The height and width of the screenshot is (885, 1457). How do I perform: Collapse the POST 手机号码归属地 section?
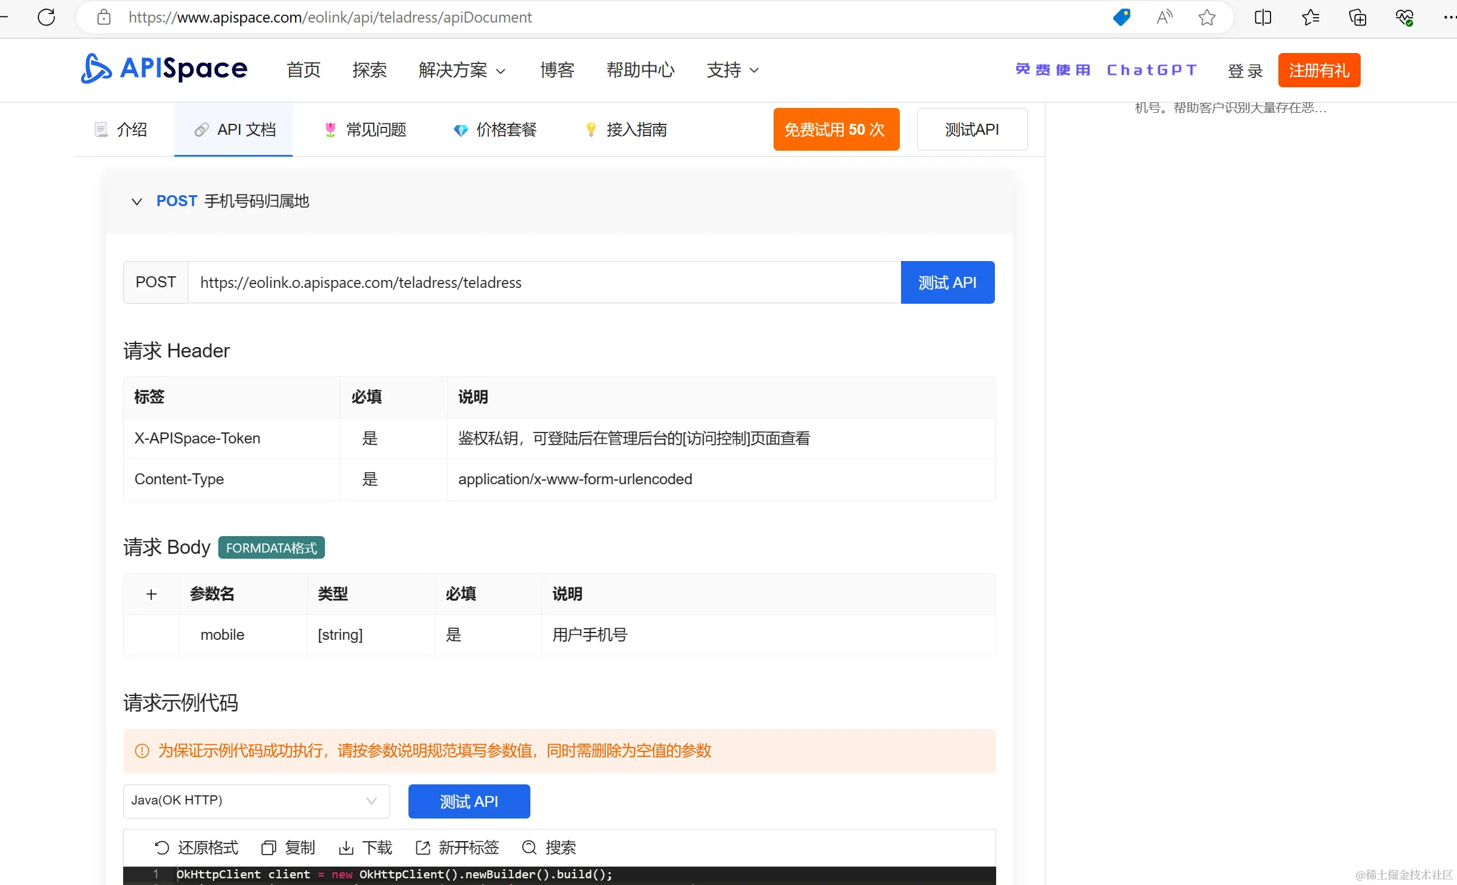[x=137, y=201]
